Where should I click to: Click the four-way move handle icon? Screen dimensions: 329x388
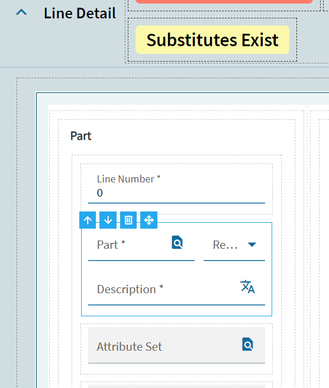click(149, 220)
